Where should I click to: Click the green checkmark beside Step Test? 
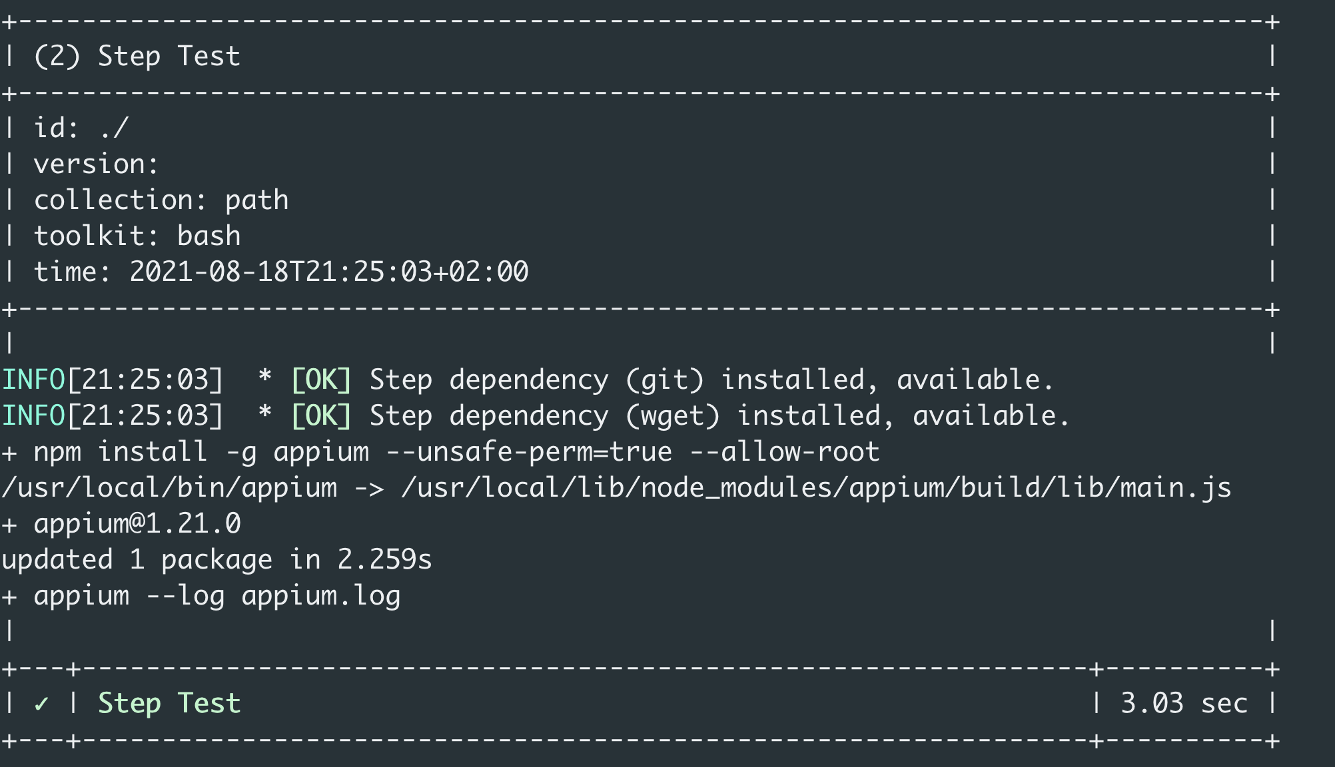tap(41, 704)
